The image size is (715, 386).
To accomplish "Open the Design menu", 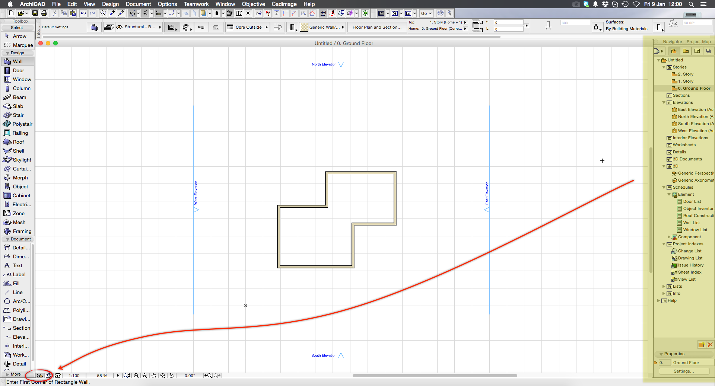I will [110, 4].
